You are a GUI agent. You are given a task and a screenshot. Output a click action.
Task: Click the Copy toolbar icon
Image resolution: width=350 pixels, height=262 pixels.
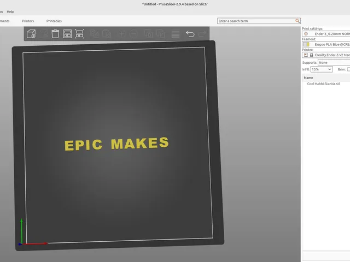(x=95, y=34)
